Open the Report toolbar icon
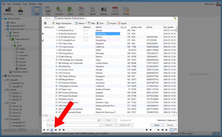The image size is (222, 137). coord(93,11)
